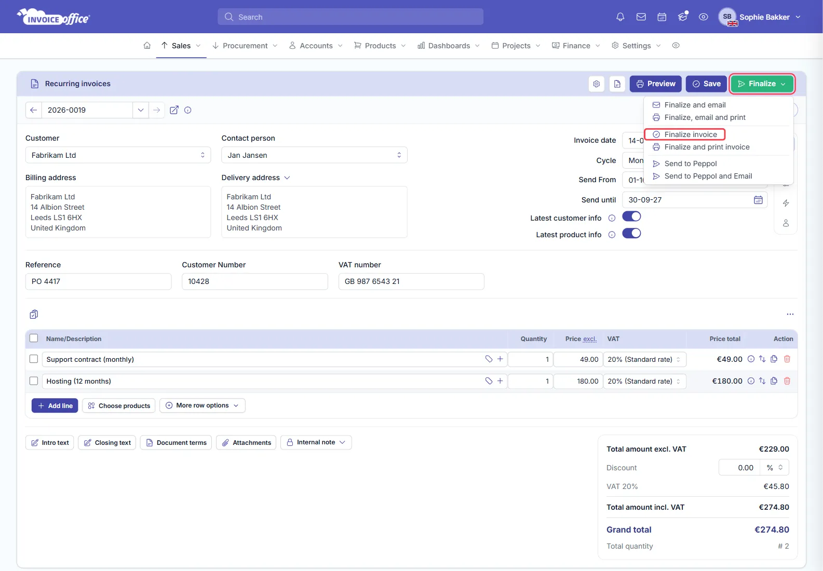Click the paste clipboard icon above table
The width and height of the screenshot is (823, 571).
34,314
